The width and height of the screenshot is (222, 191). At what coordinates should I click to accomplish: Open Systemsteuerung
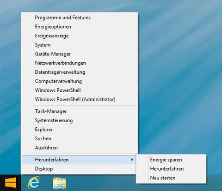coord(79,120)
